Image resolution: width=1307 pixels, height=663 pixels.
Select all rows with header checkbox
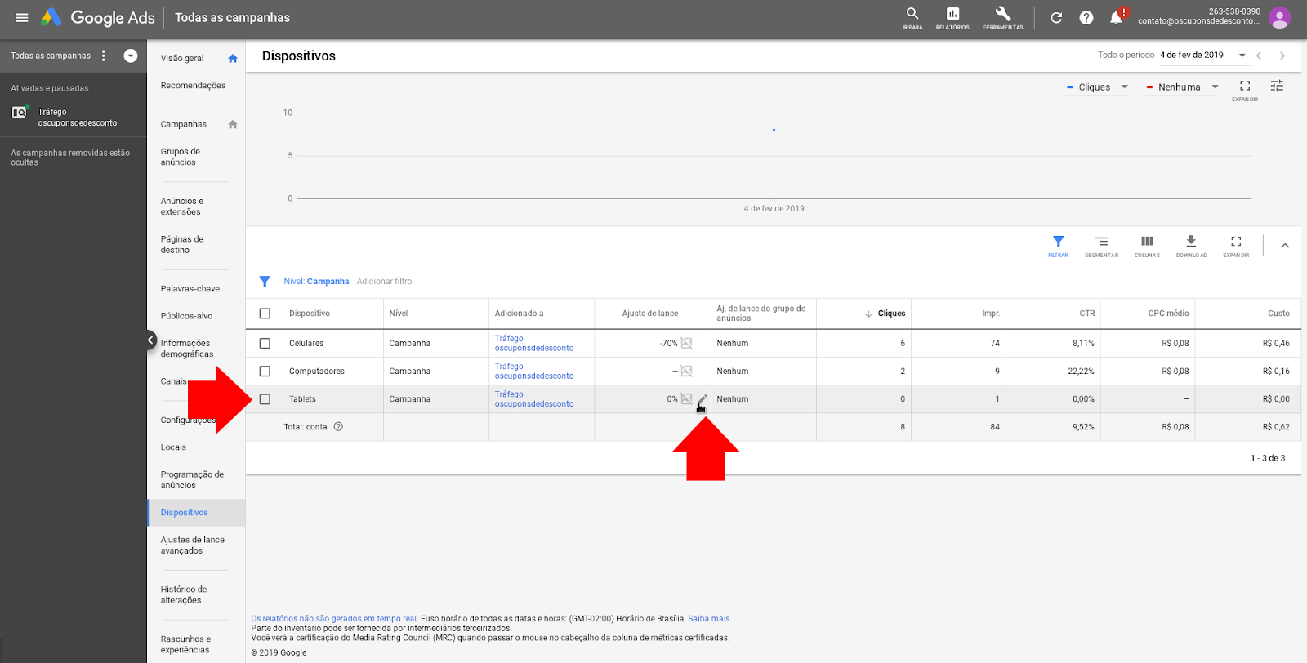tap(265, 314)
